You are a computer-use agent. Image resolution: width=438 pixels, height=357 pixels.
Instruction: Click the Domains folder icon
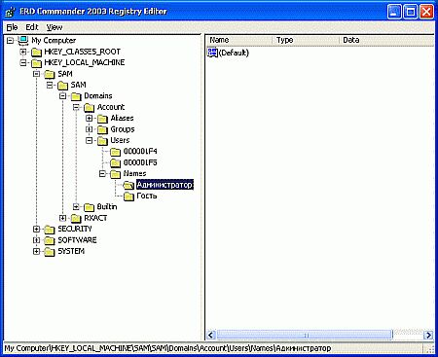pyautogui.click(x=76, y=96)
